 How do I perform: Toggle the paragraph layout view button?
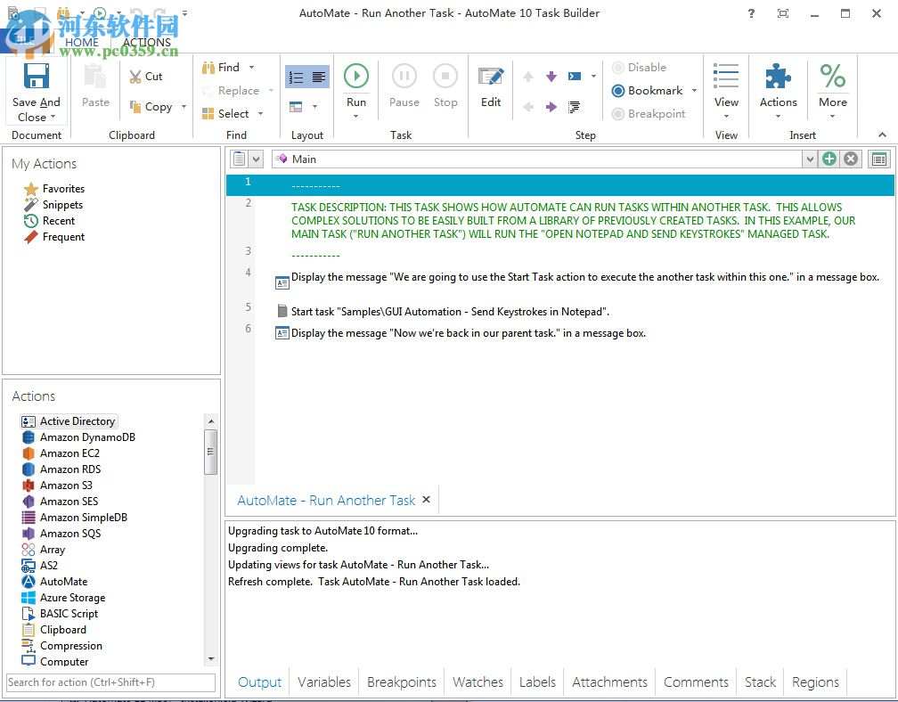point(319,78)
